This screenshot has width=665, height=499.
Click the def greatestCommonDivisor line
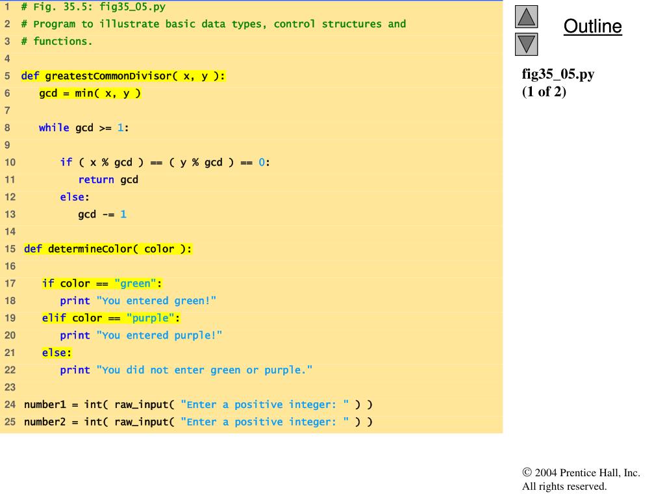(x=123, y=76)
